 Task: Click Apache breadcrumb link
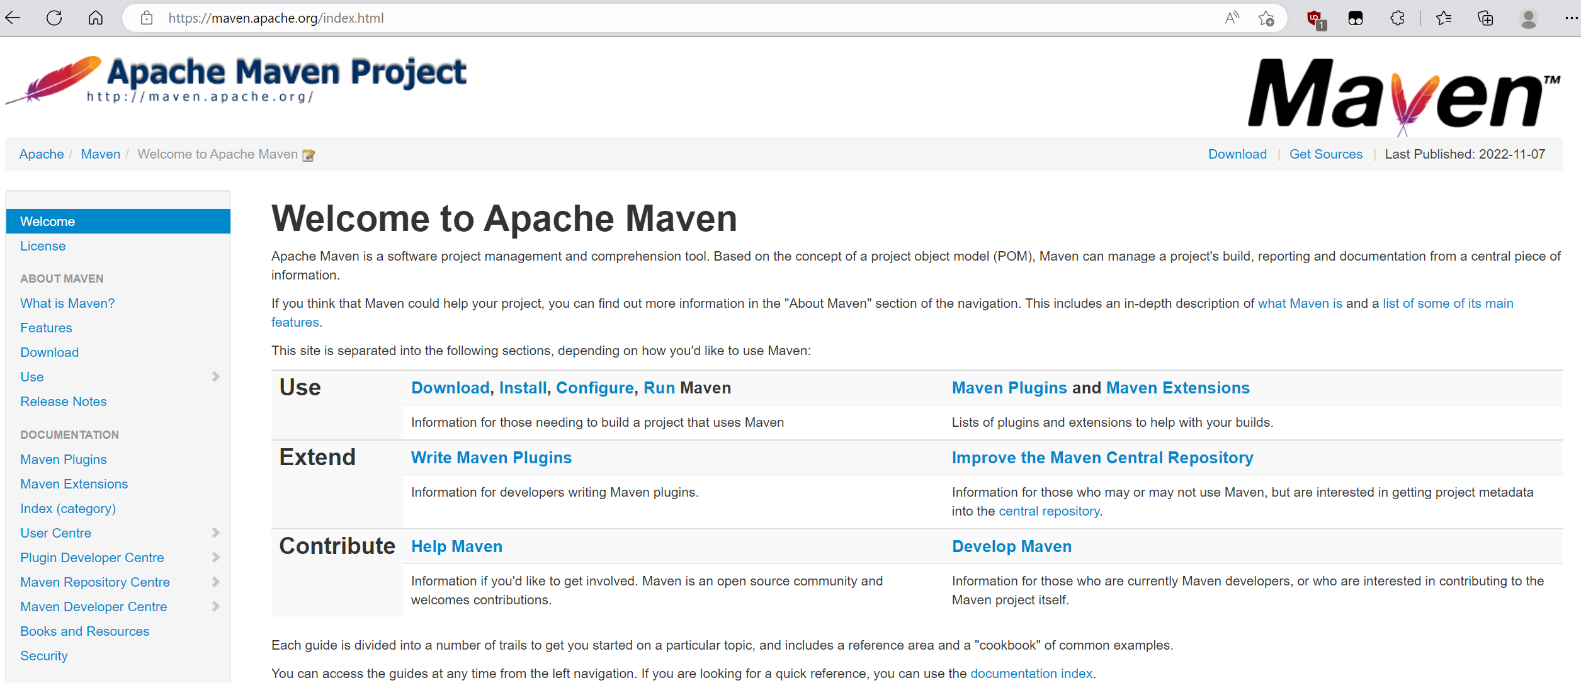point(42,154)
